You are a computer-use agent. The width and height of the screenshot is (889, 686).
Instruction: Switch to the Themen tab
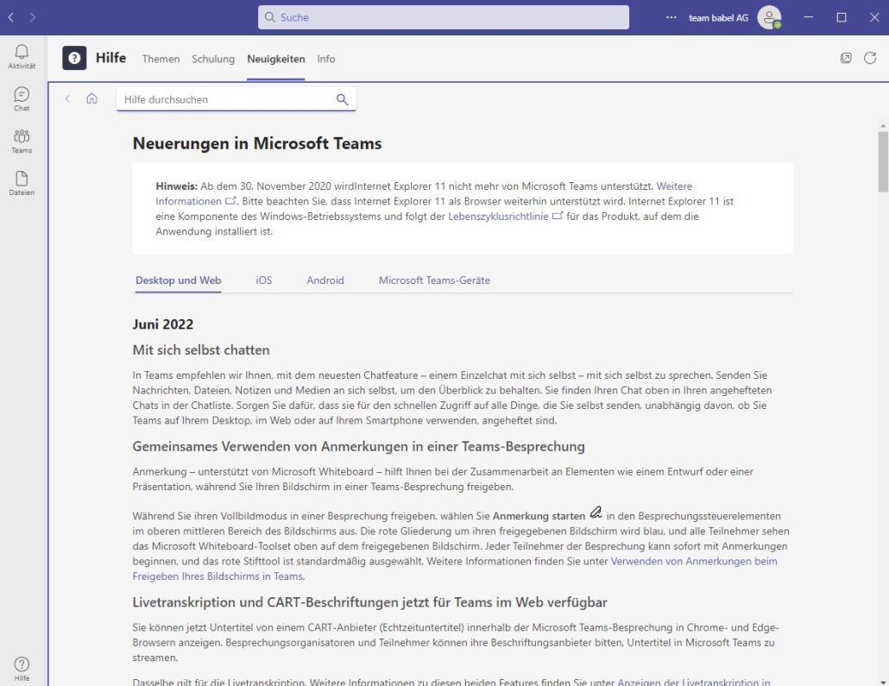click(161, 59)
